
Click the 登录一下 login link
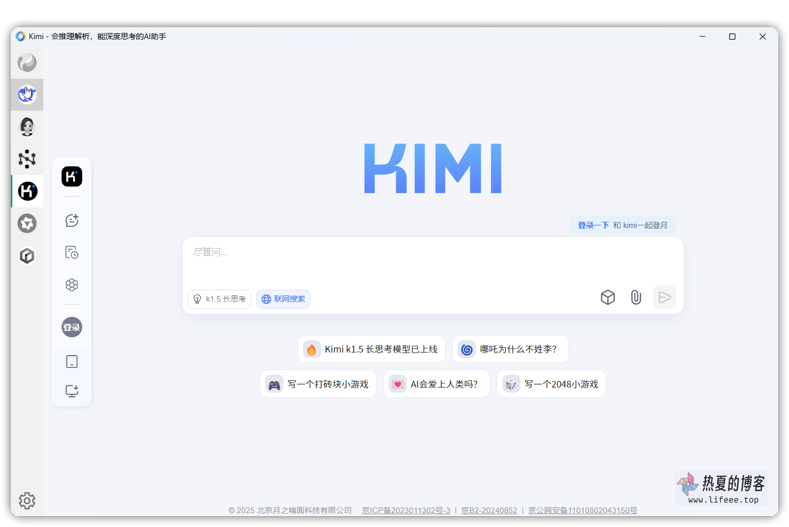pyautogui.click(x=593, y=225)
